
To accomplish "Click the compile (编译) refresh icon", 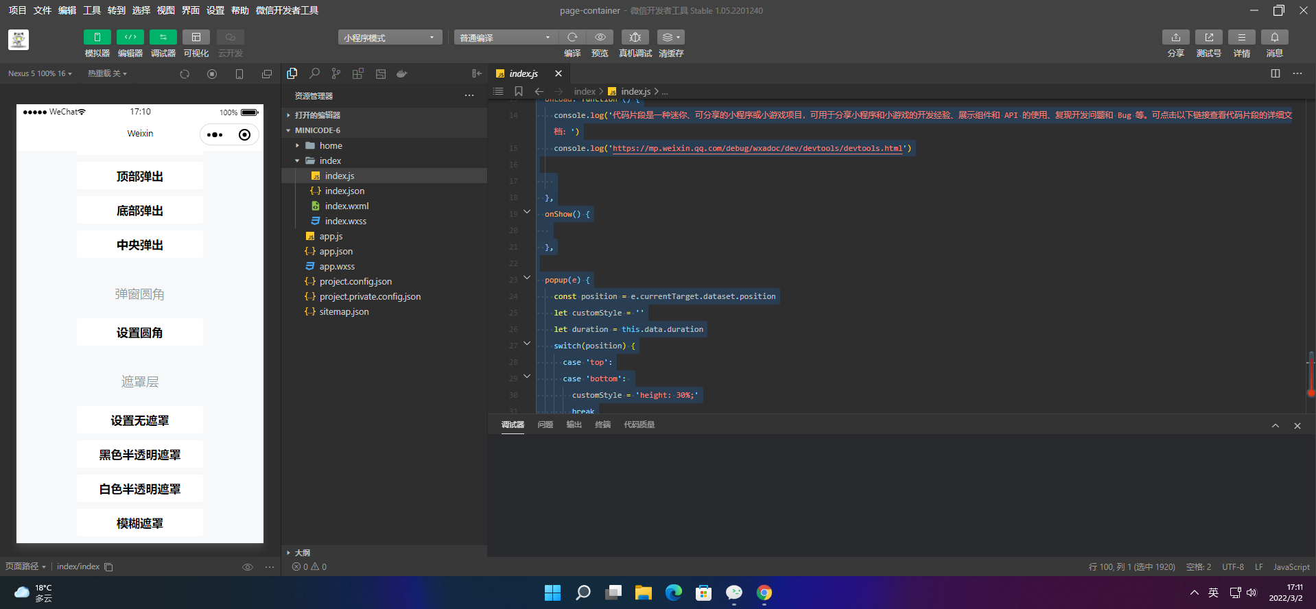I will click(x=572, y=37).
